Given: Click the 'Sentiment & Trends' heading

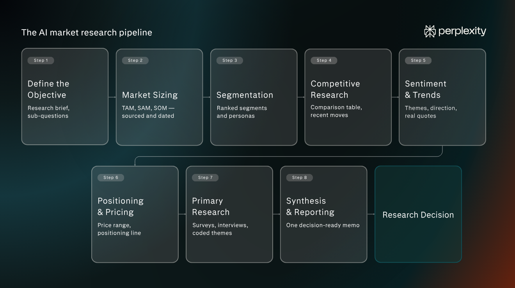Looking at the screenshot, I should tap(426, 89).
